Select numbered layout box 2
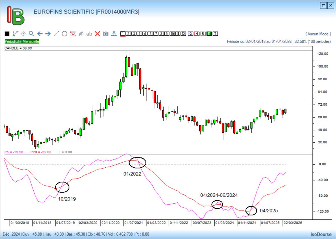 tap(128, 34)
